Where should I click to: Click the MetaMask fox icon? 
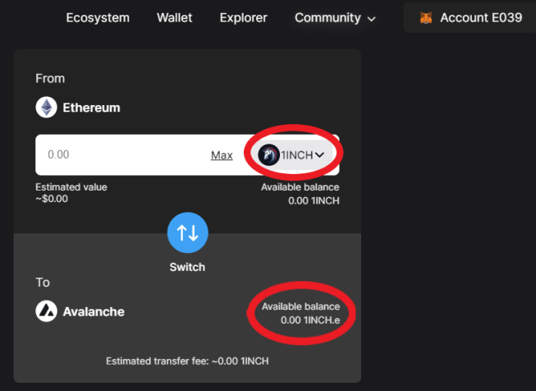[x=426, y=18]
